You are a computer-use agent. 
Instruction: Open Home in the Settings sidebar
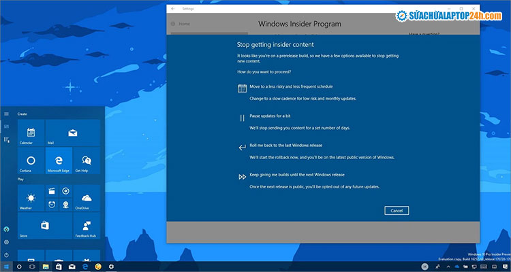click(x=181, y=24)
